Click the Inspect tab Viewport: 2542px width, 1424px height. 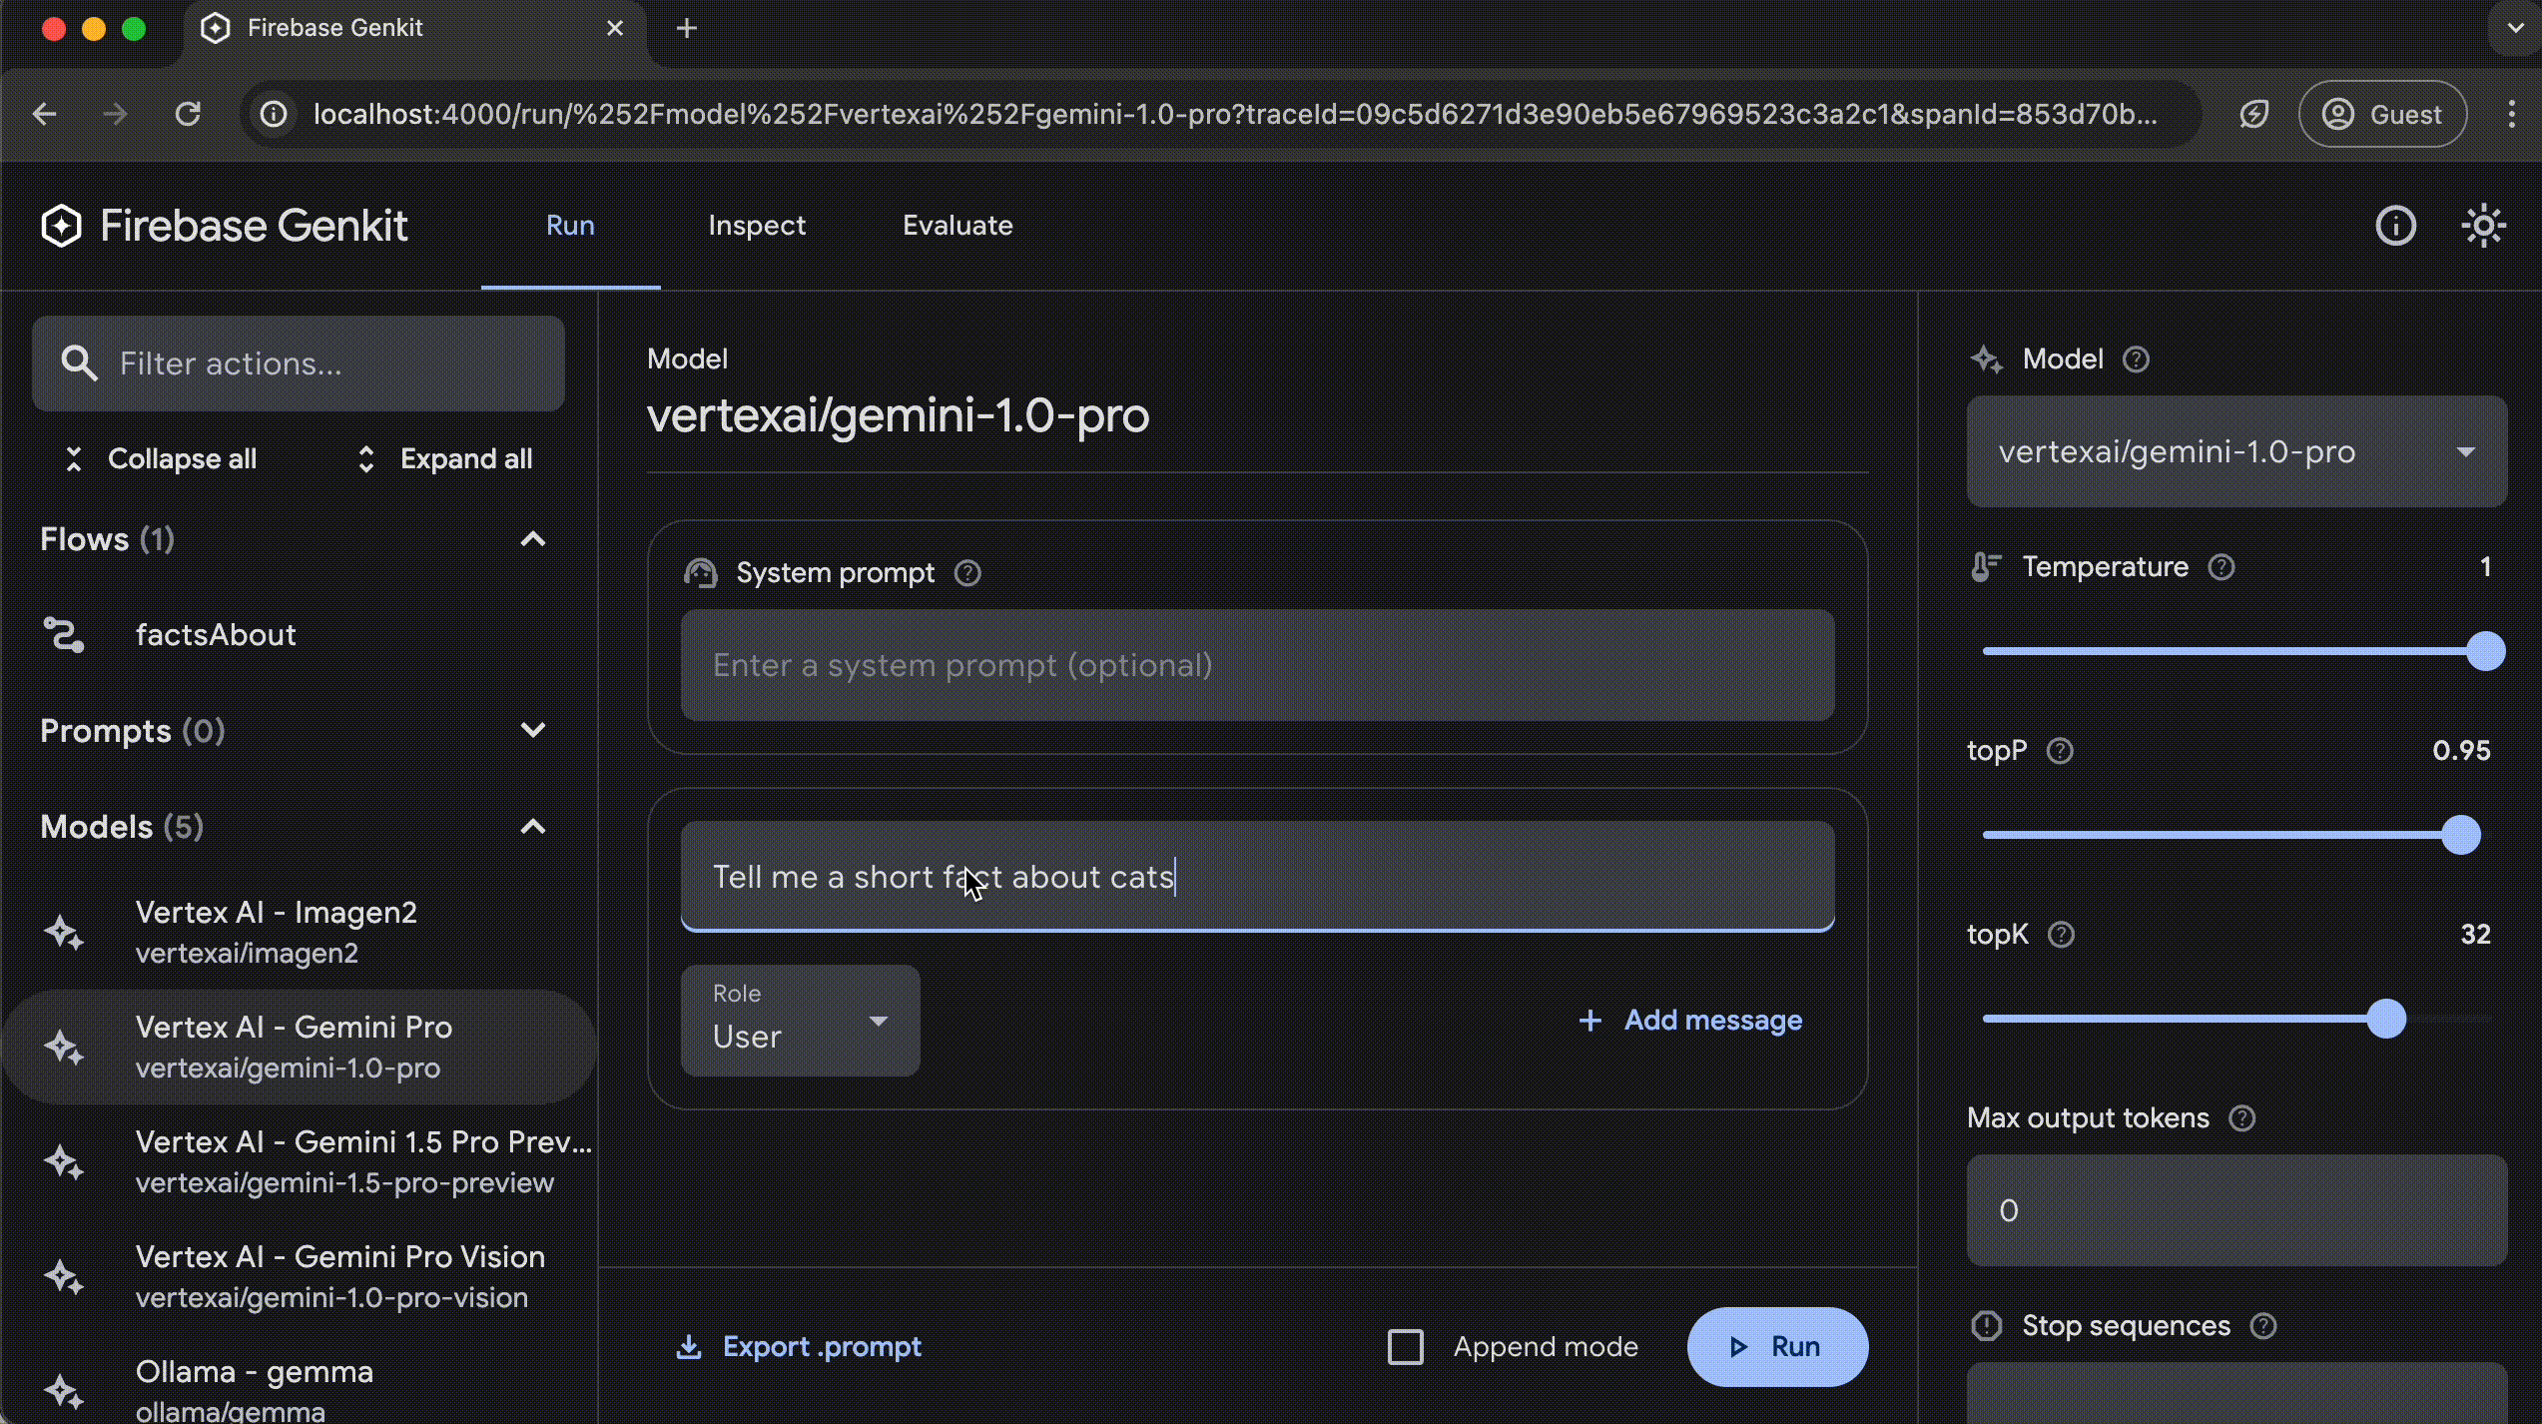pos(756,224)
